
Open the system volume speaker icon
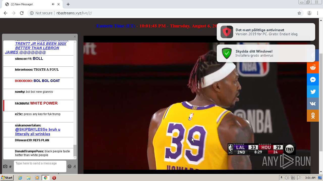[287, 178]
